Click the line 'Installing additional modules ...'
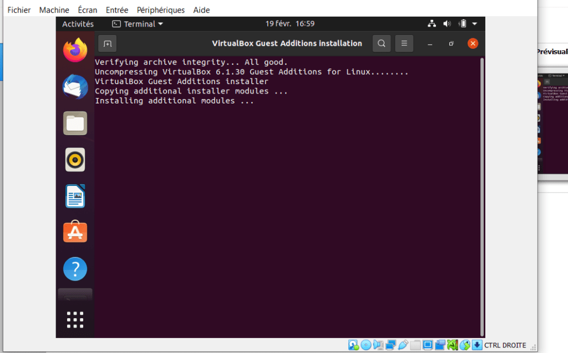Screen dimensions: 568x353 (x=174, y=101)
